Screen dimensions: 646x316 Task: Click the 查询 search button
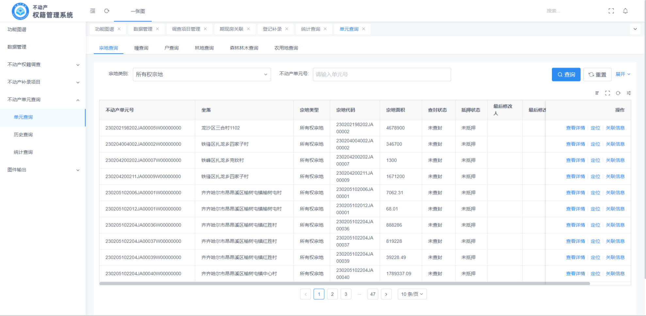point(566,74)
